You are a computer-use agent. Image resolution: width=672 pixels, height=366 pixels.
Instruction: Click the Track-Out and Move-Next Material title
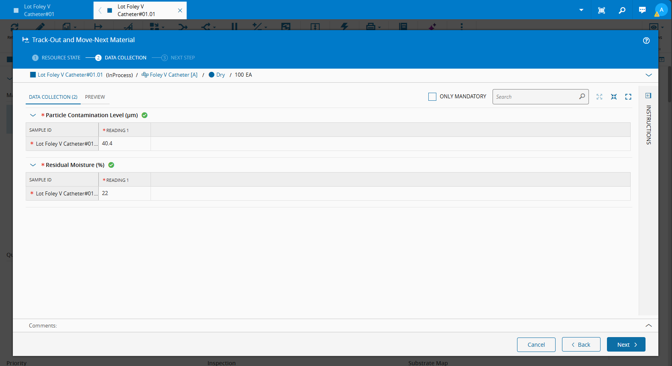click(x=83, y=40)
